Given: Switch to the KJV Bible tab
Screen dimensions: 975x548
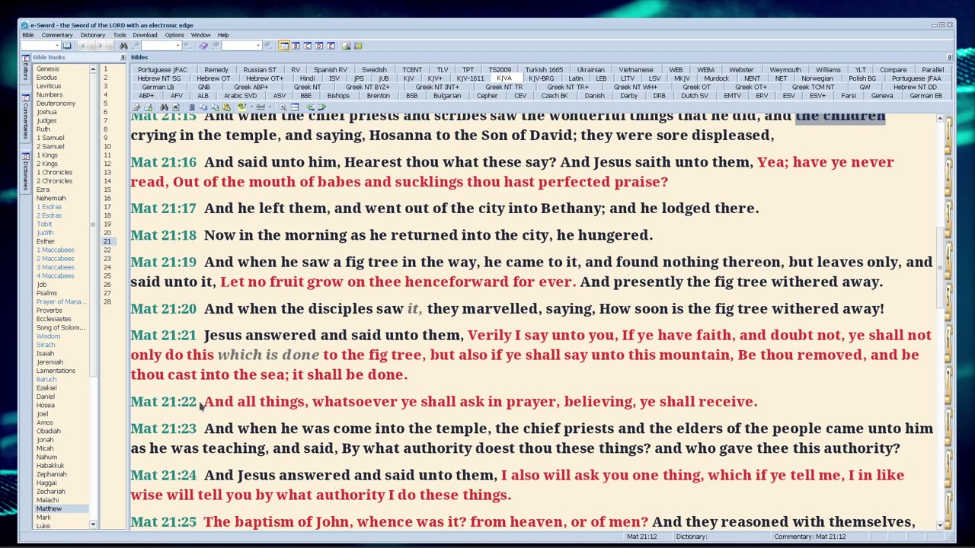Looking at the screenshot, I should [x=408, y=78].
